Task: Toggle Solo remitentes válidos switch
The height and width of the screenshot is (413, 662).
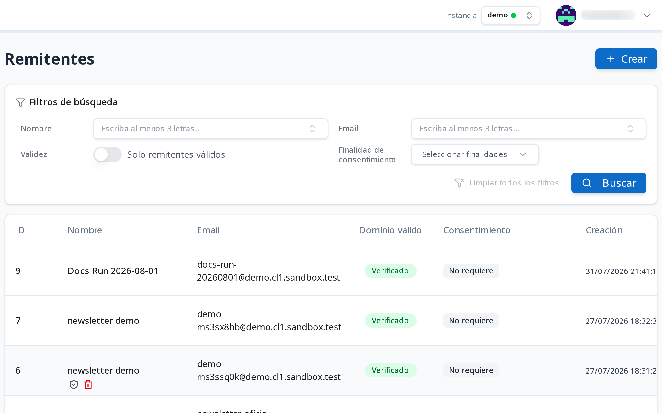Action: pyautogui.click(x=108, y=154)
